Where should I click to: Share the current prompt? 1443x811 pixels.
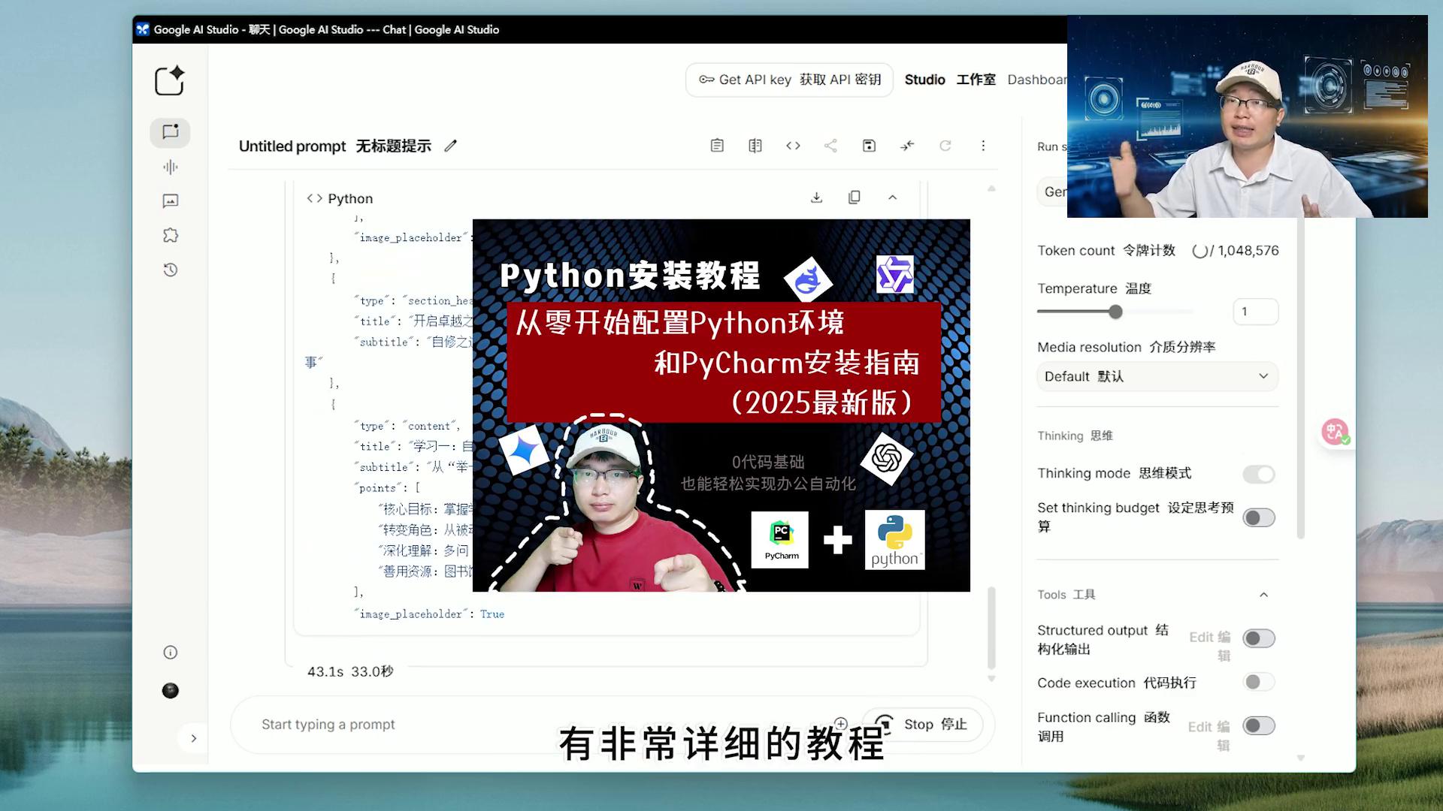[830, 146]
